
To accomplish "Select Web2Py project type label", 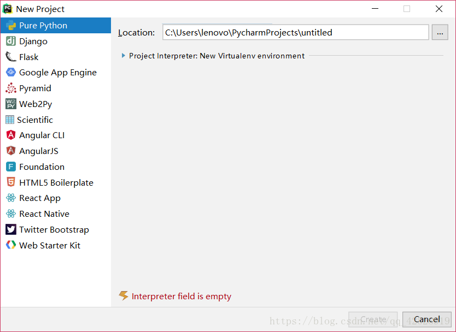I will (36, 104).
